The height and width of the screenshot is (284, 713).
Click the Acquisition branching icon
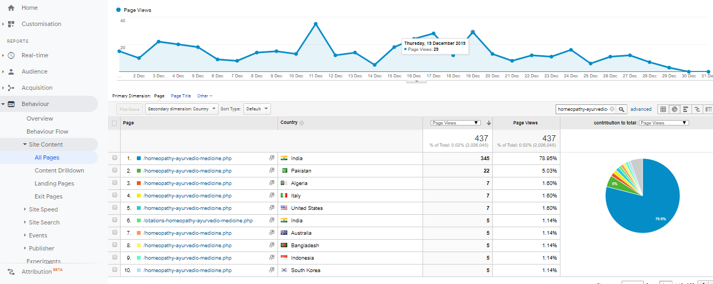[x=11, y=88]
